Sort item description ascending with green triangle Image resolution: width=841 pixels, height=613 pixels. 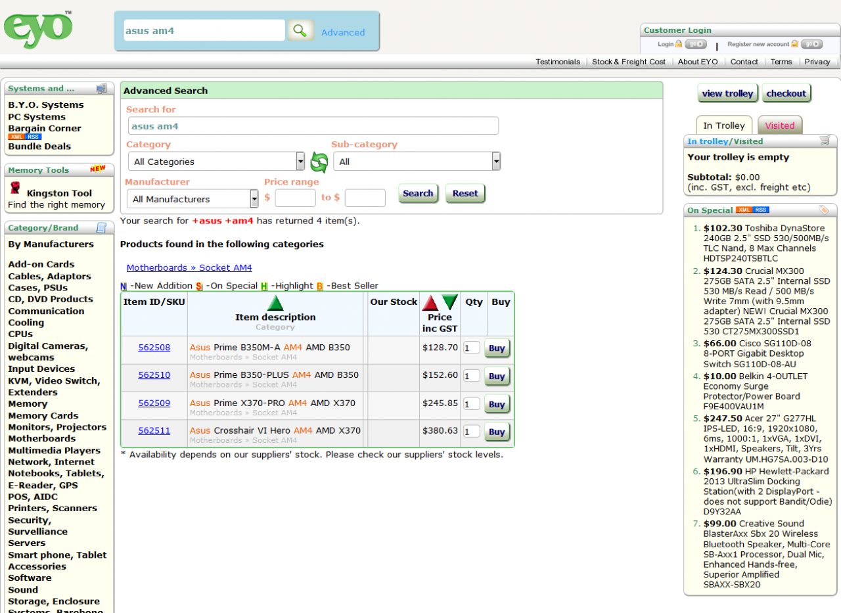[275, 303]
